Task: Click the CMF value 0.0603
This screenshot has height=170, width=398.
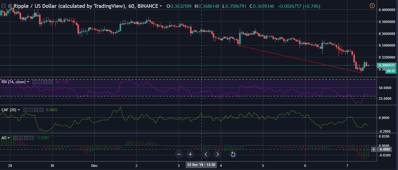Action: click(52, 110)
